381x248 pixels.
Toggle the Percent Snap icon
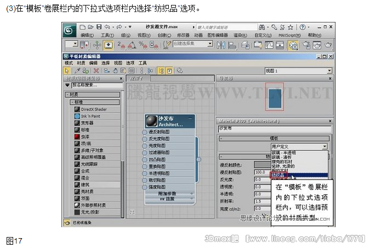[143, 45]
